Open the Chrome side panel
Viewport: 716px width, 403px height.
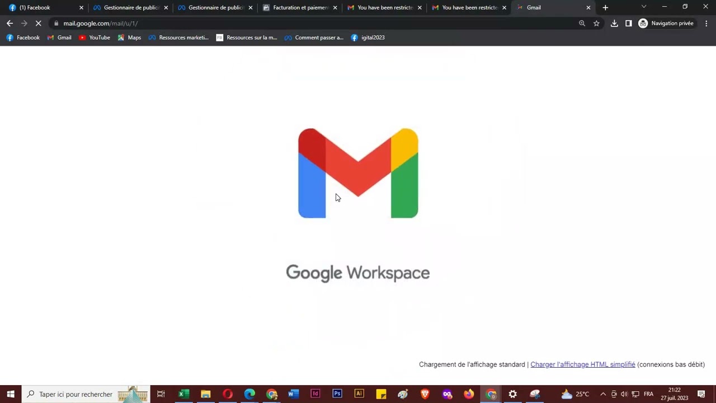pos(629,24)
